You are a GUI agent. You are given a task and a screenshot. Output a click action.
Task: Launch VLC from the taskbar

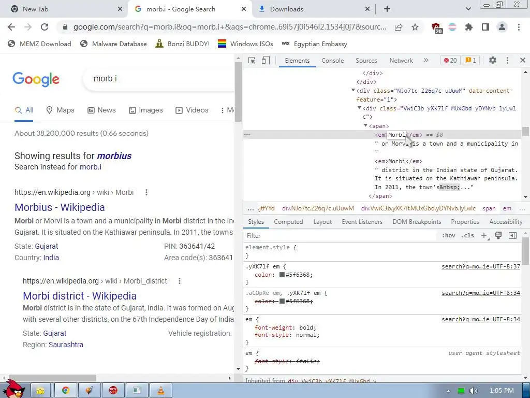tap(161, 391)
